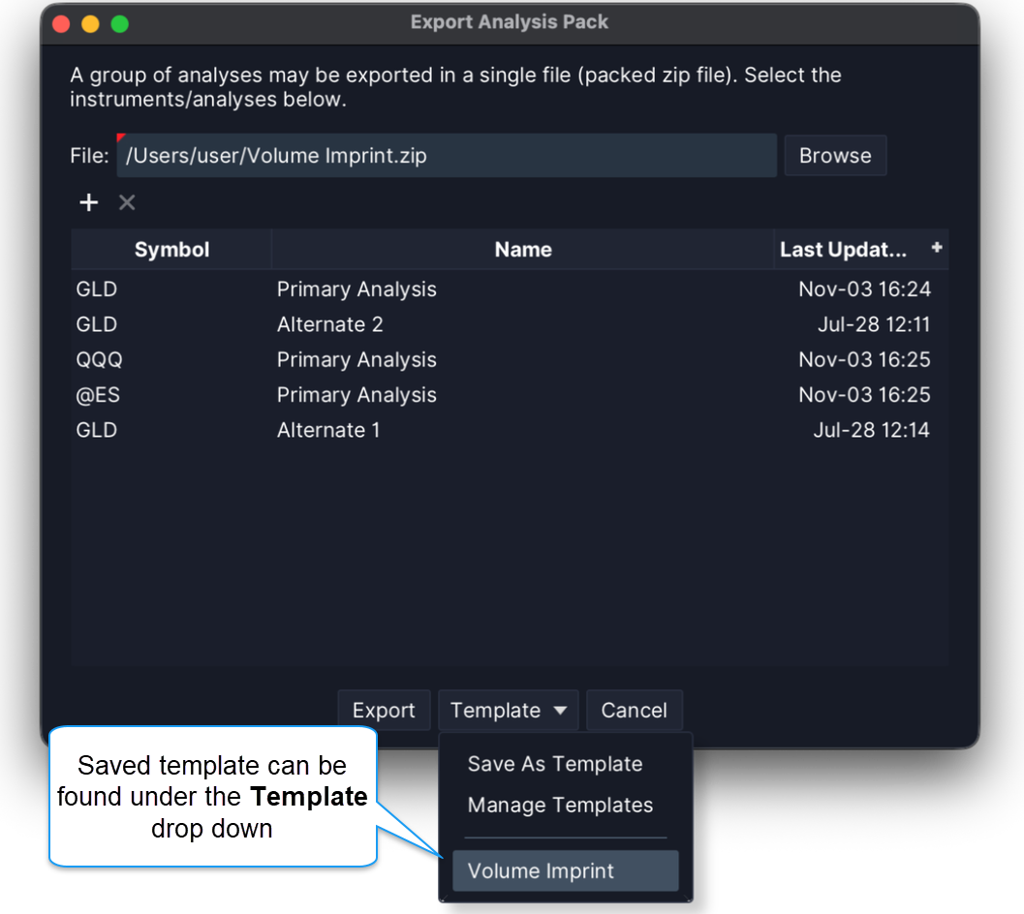Click Browse to choose the file location
The image size is (1024, 914).
click(x=834, y=155)
